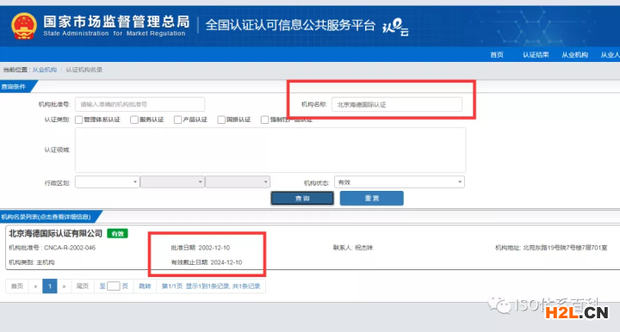Click the green 有效 status badge

pos(117,234)
